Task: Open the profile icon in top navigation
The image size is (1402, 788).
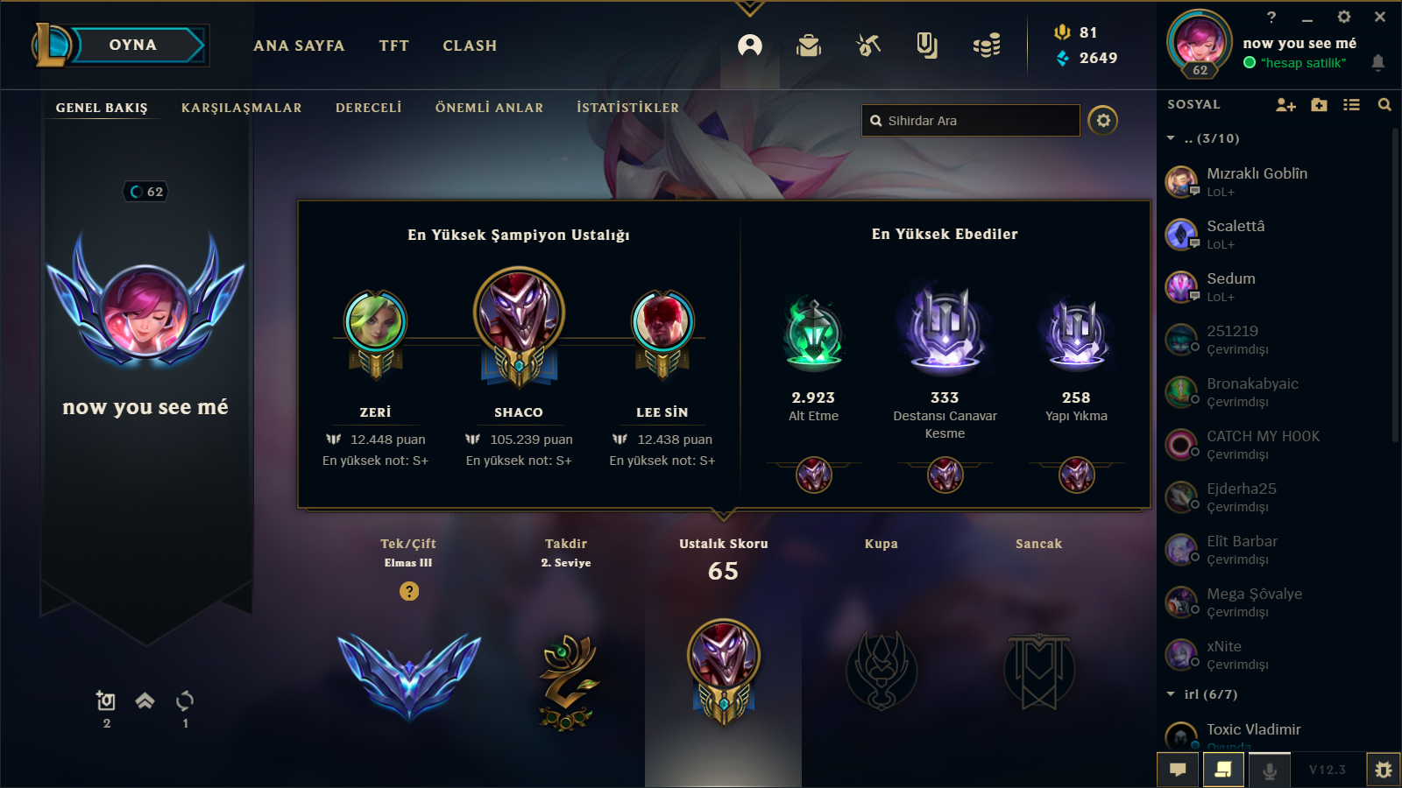Action: click(x=750, y=46)
